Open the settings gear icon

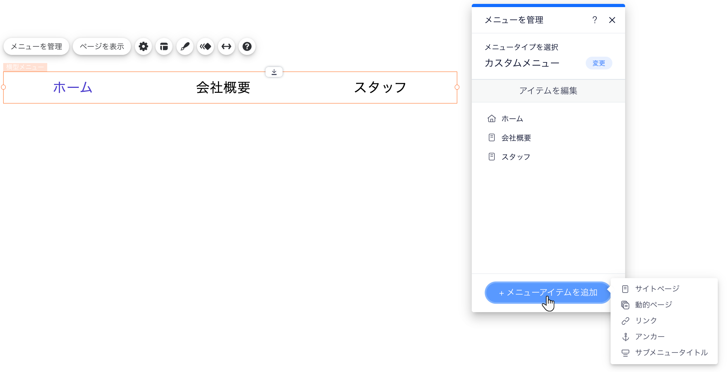143,46
